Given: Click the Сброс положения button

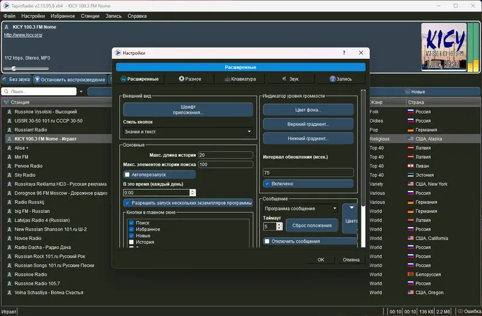Looking at the screenshot, I should tap(311, 225).
